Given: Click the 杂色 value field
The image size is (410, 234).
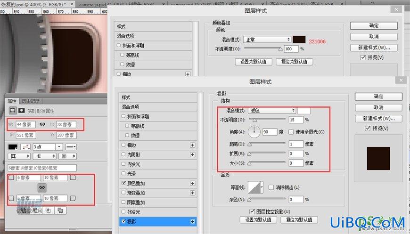Looking at the screenshot, I should pyautogui.click(x=296, y=200).
